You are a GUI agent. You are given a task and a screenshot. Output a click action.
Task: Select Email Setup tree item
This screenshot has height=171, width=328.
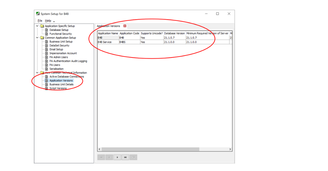[56, 49]
